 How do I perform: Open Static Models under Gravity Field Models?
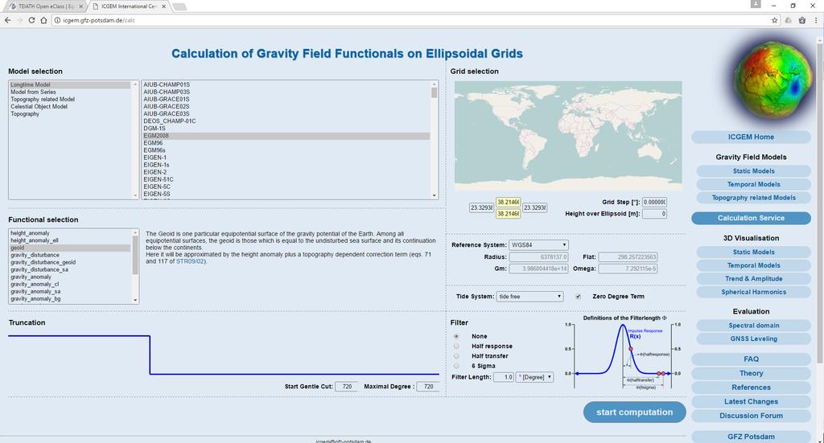[x=753, y=171]
